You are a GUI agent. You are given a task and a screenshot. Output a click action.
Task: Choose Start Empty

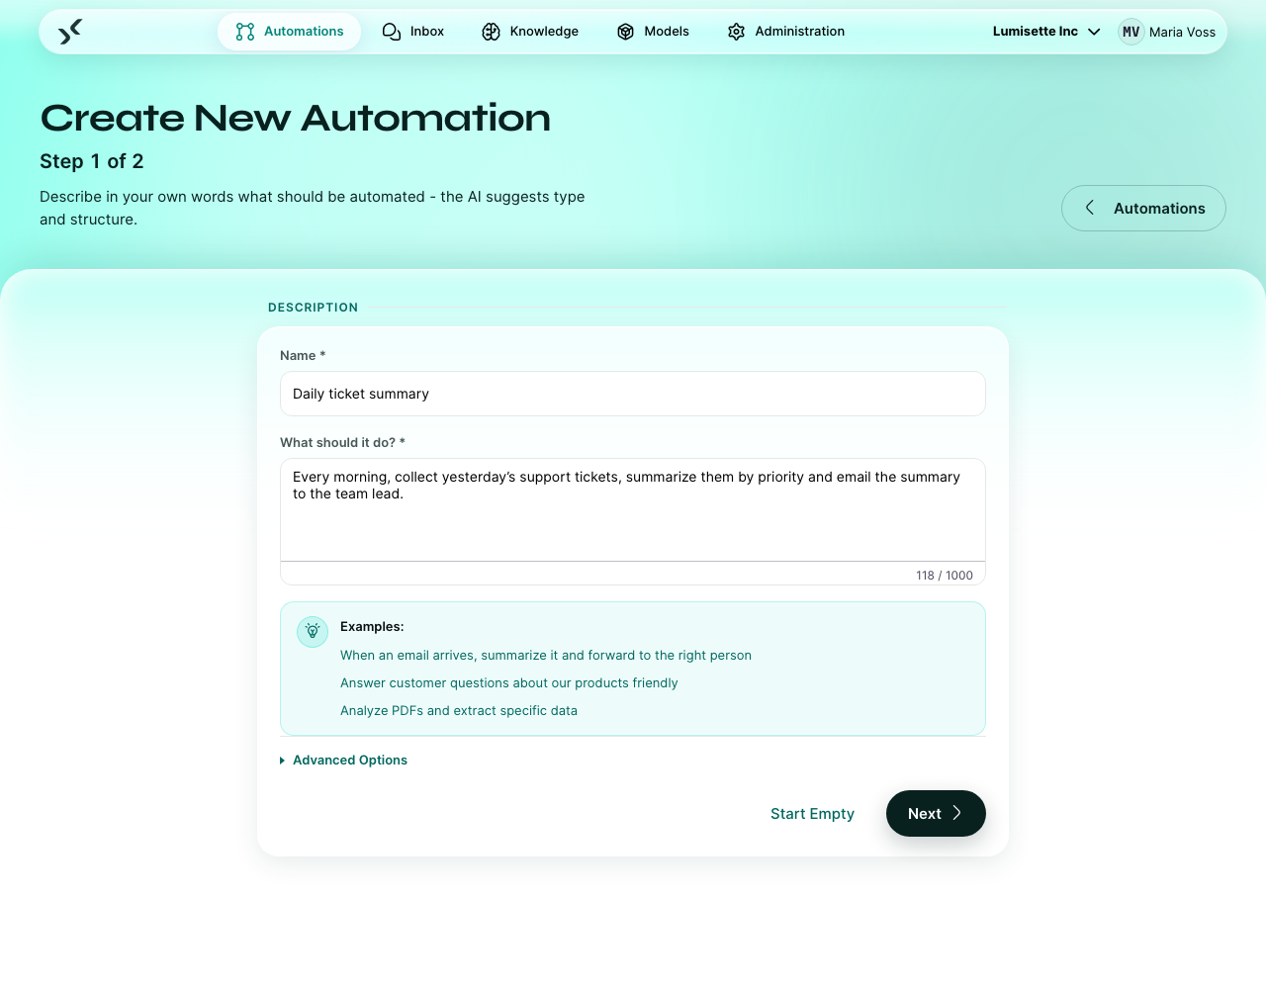[x=812, y=813]
